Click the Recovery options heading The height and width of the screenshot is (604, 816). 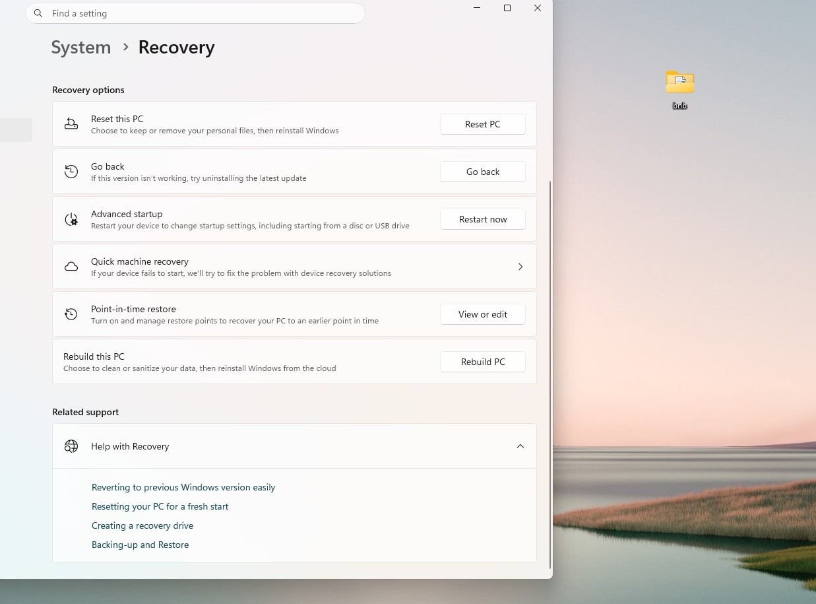coord(88,90)
